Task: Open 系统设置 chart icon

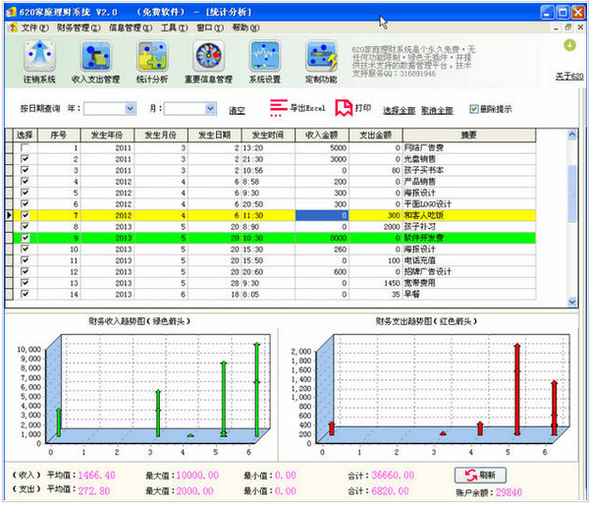Action: 265,56
